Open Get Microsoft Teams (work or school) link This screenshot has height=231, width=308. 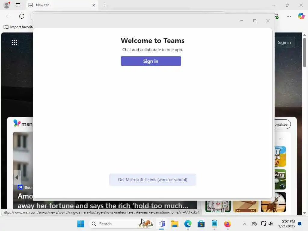point(152,180)
